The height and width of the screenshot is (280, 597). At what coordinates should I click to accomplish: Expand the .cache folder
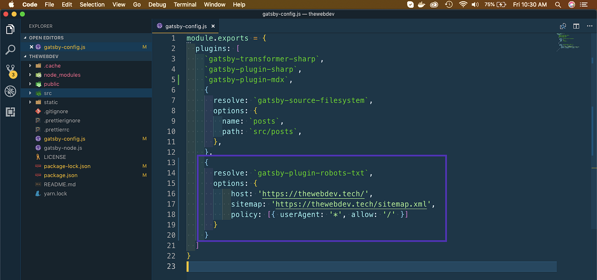[30, 66]
